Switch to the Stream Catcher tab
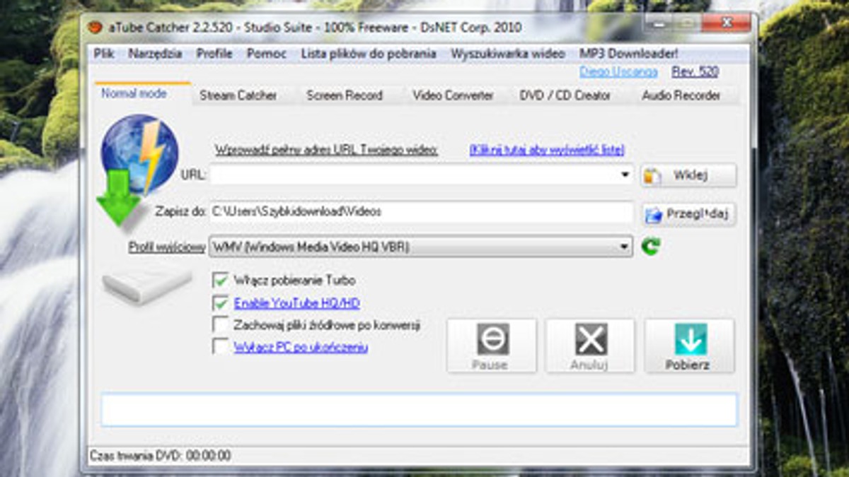 pyautogui.click(x=238, y=95)
